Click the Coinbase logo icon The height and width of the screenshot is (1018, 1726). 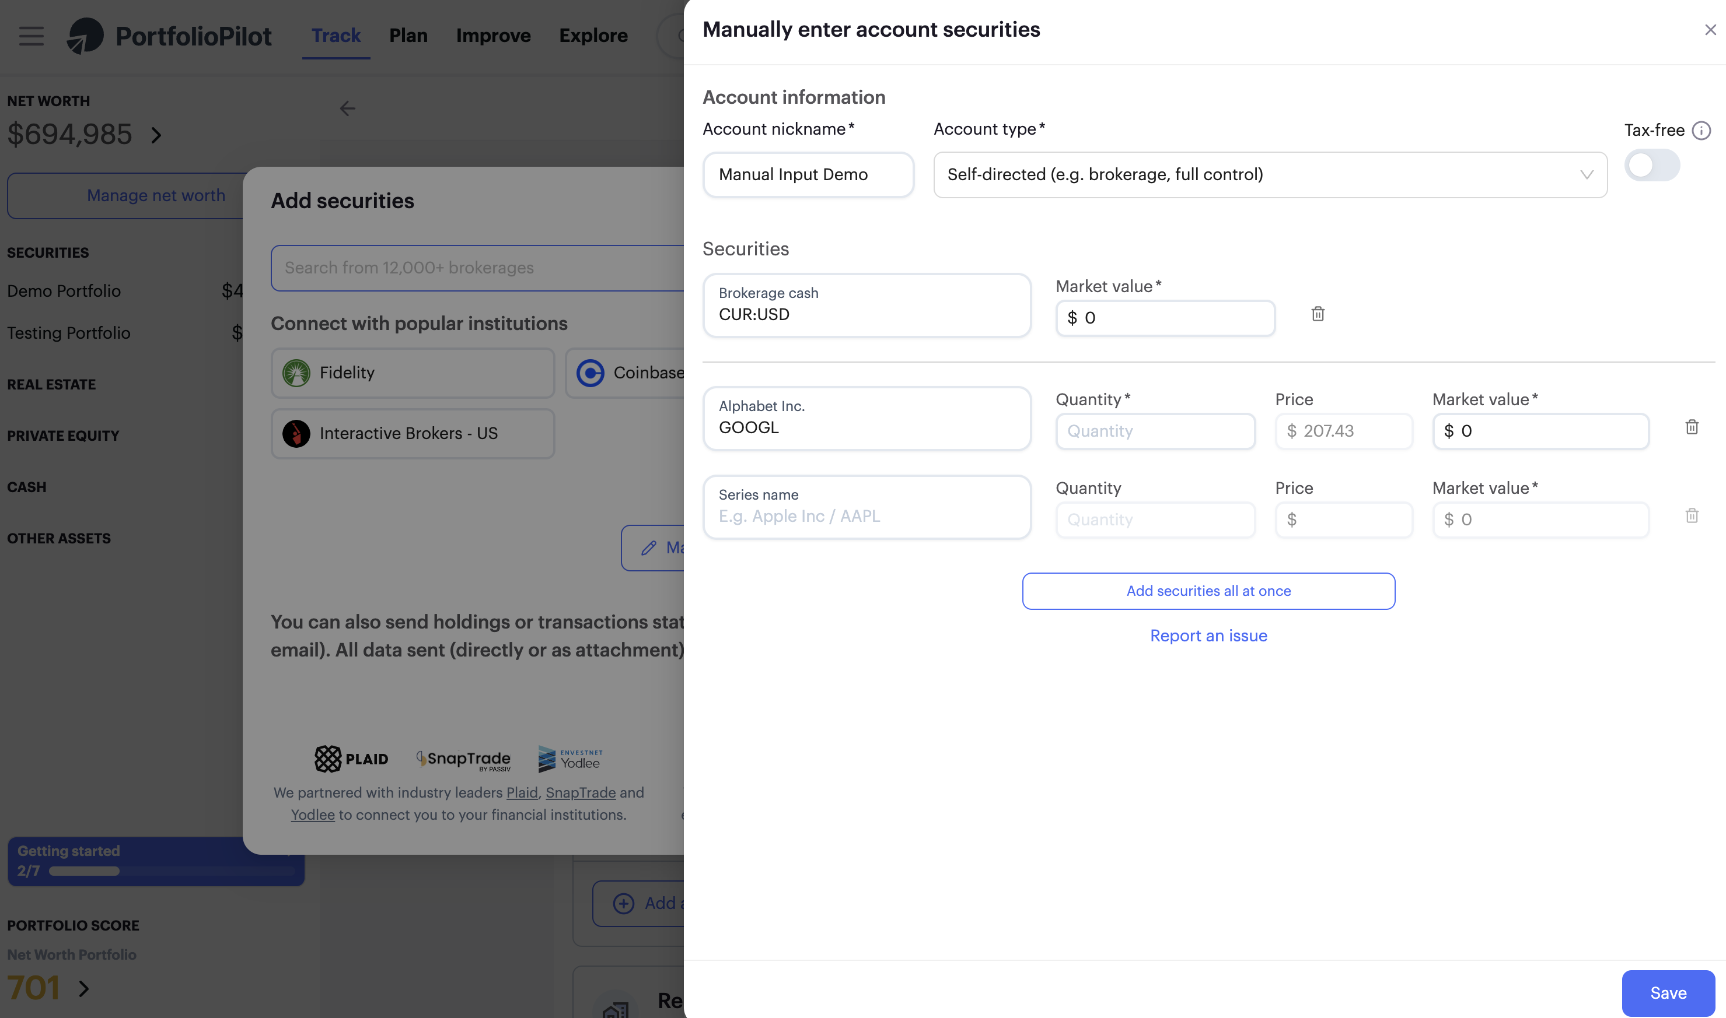tap(591, 373)
